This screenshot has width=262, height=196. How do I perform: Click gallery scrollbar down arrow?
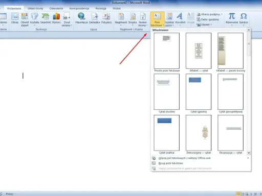(249, 153)
